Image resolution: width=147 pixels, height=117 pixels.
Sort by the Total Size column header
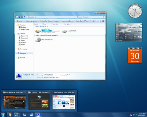(x=57, y=24)
